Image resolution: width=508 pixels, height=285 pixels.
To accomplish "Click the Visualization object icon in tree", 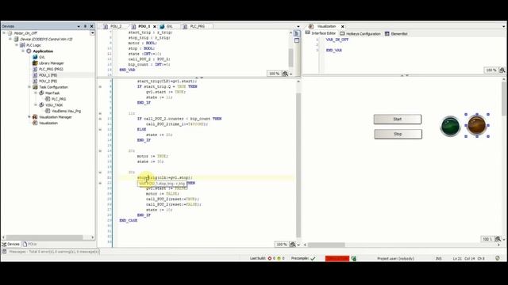I will pos(35,123).
